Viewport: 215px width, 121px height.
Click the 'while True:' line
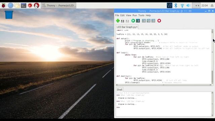point(131,55)
